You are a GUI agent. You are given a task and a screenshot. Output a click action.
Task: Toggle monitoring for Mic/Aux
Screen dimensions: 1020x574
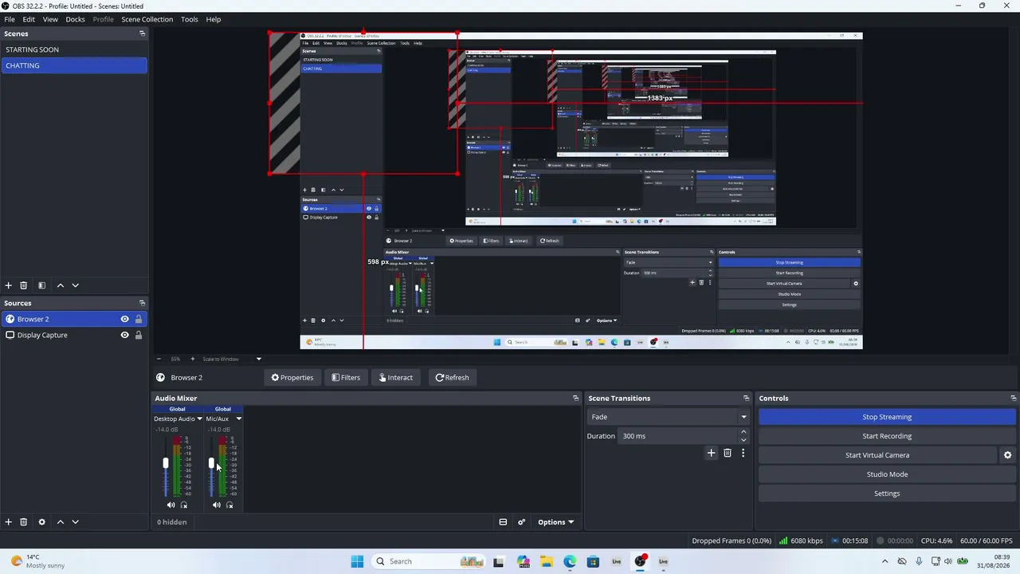click(x=229, y=505)
